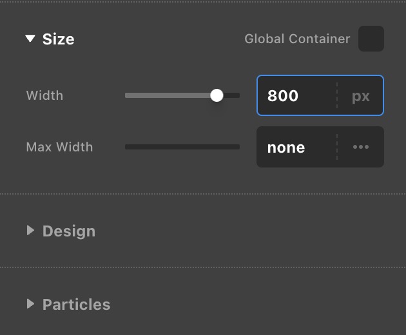Expand the Design section arrow
The image size is (406, 335).
pos(30,231)
